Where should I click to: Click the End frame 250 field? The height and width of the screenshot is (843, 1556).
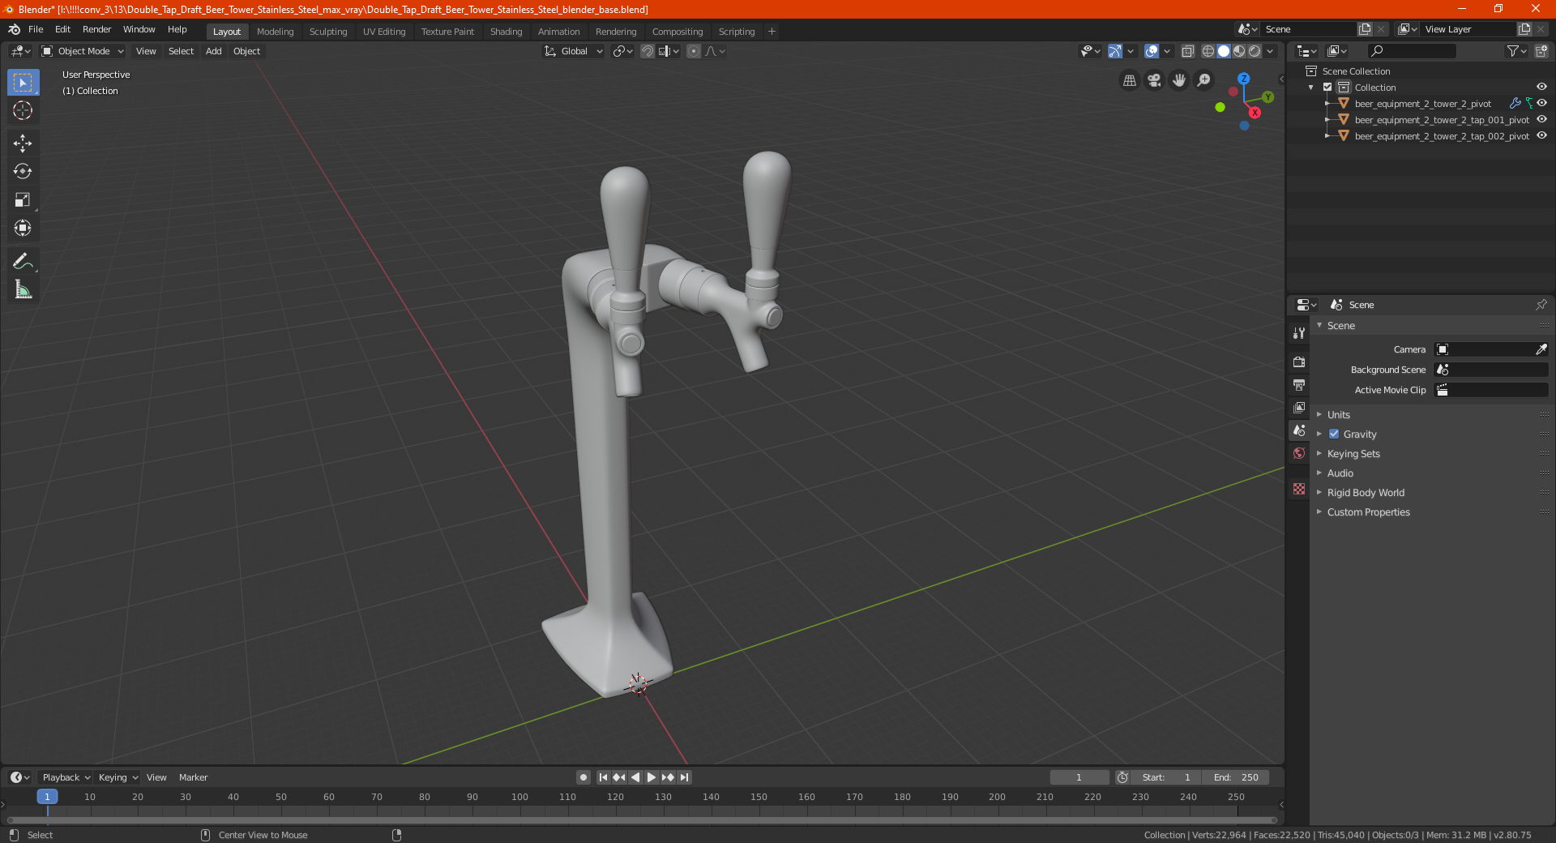[x=1236, y=777]
